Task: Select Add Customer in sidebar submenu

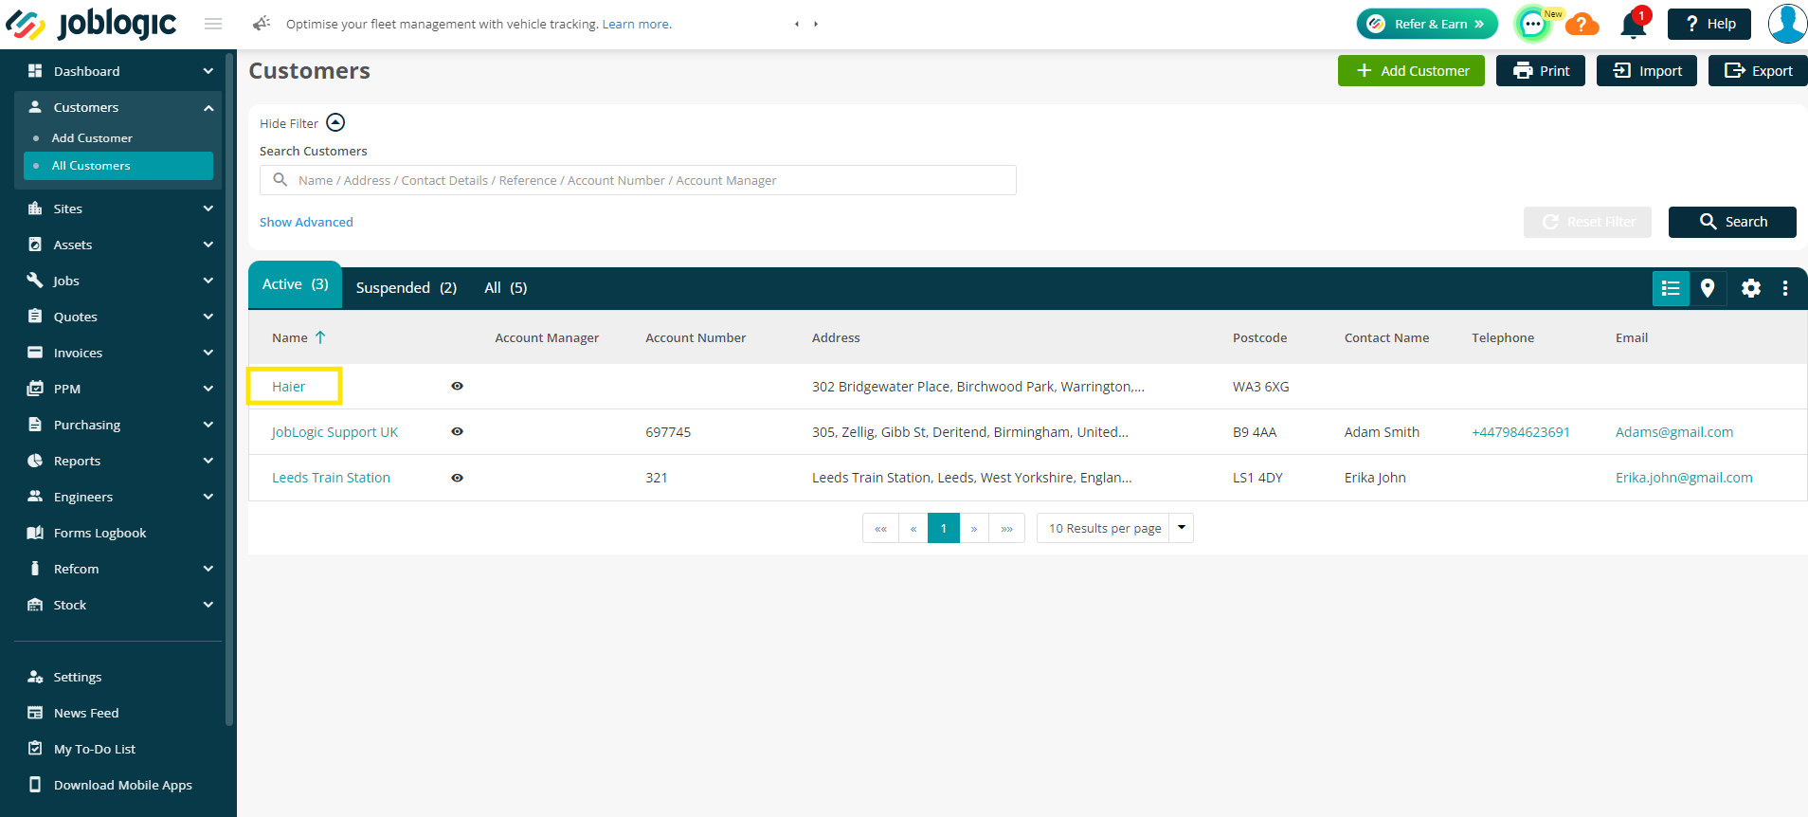Action: [92, 137]
